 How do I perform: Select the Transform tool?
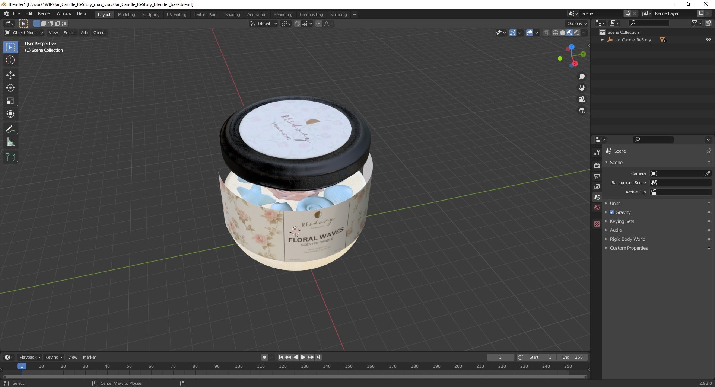coord(10,114)
